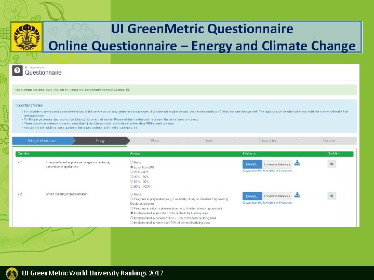Screen dimensions: 374x280
Task: Click Smart Building implementation question text
Action: pyautogui.click(x=66, y=194)
